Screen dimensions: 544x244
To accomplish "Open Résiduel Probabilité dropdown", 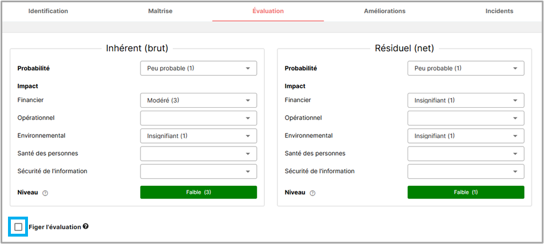I will pyautogui.click(x=465, y=68).
